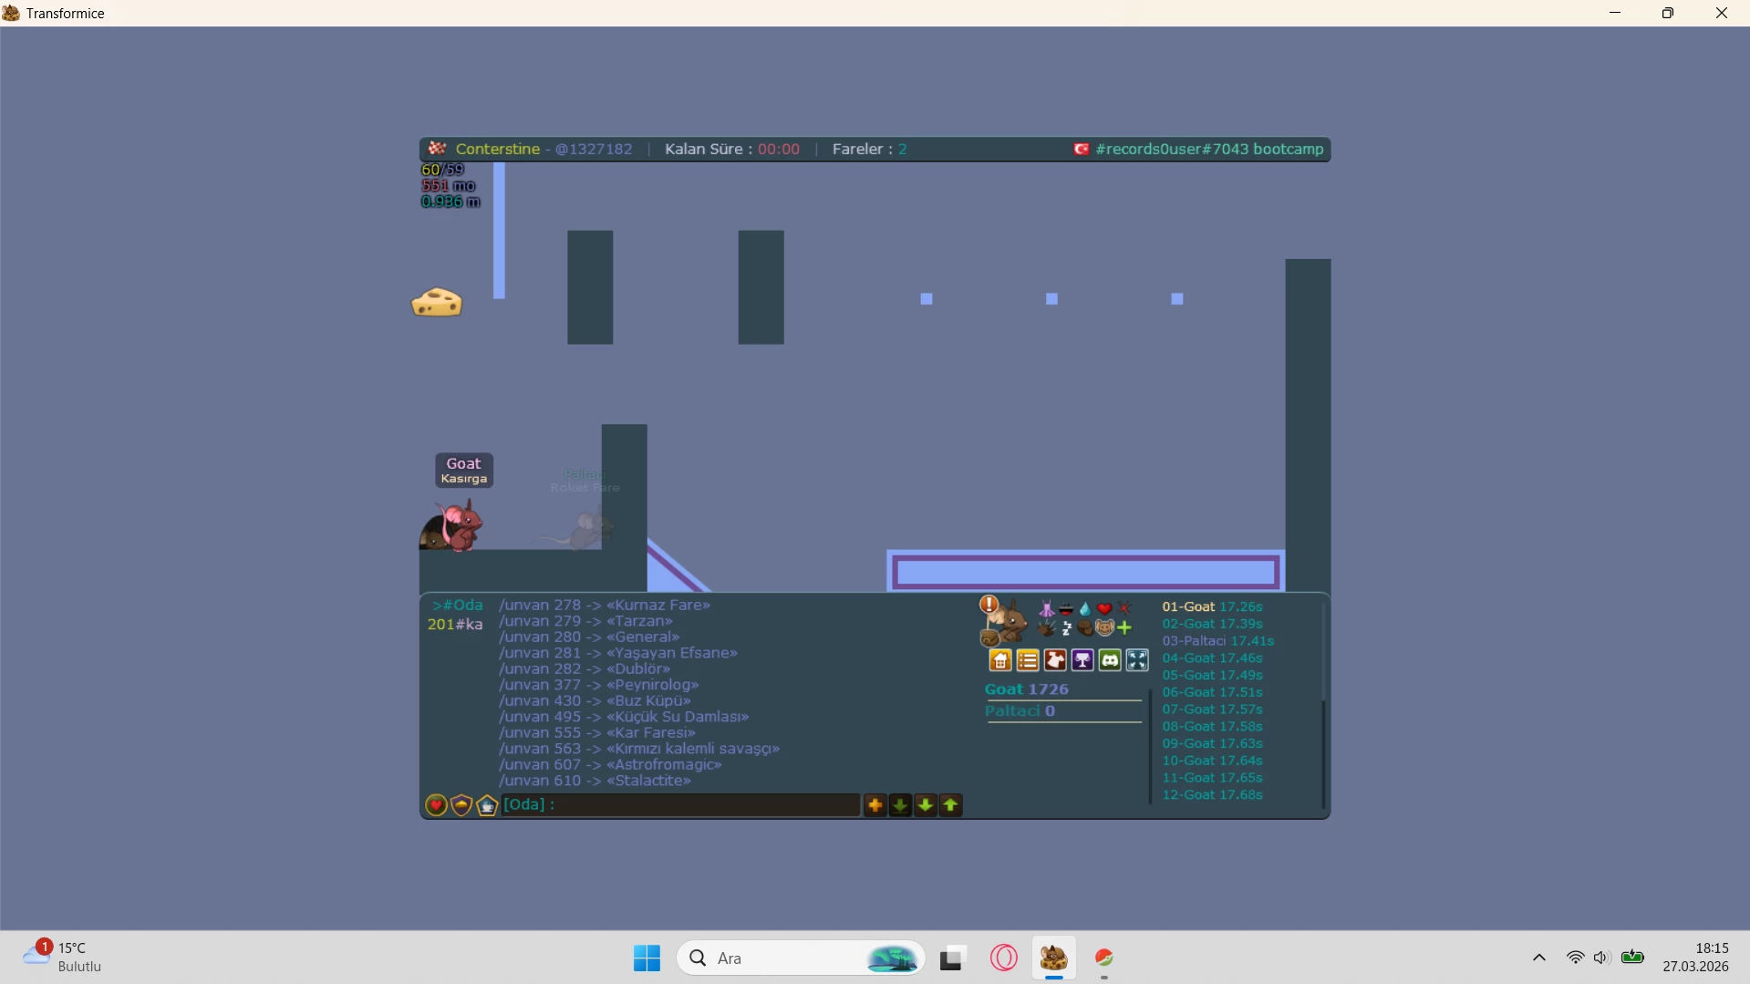Open the weather widget showing 15°C
Viewport: 1750px width, 984px height.
point(62,958)
